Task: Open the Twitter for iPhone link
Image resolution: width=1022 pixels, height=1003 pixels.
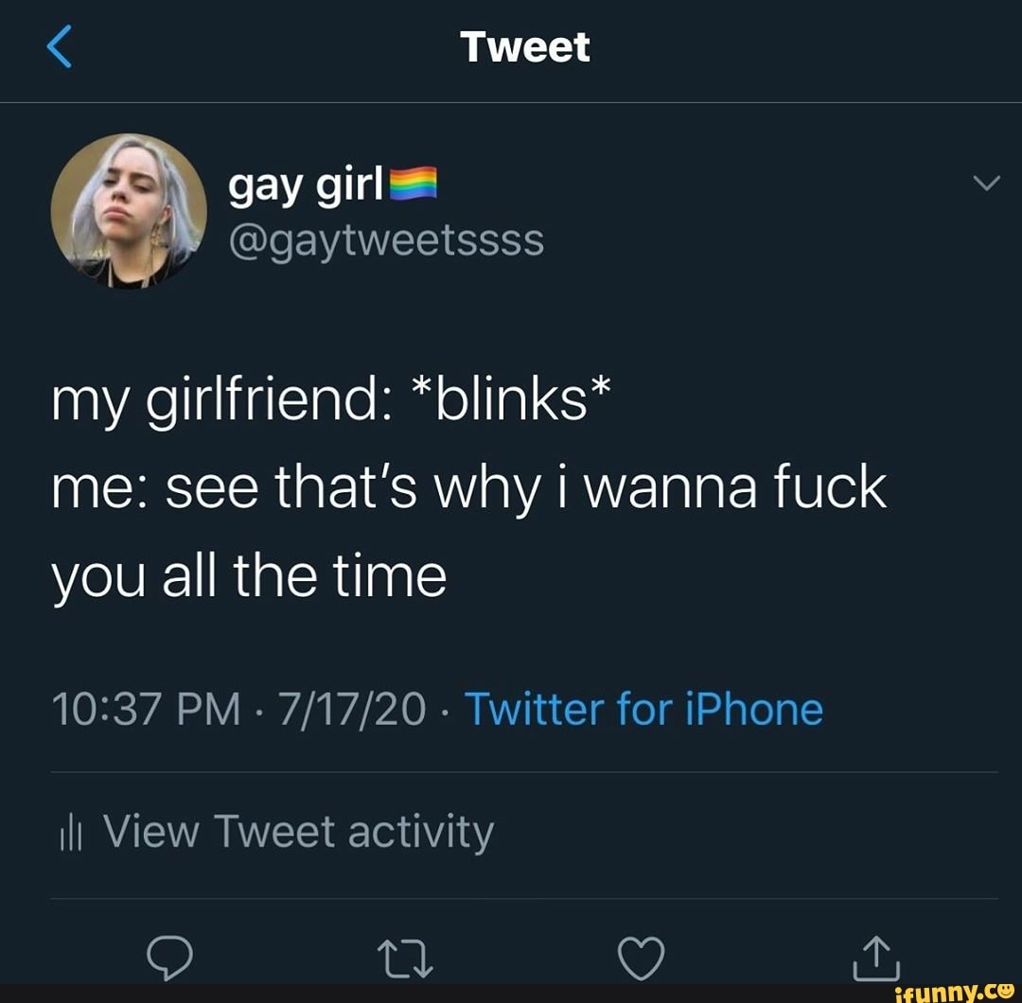Action: click(643, 709)
